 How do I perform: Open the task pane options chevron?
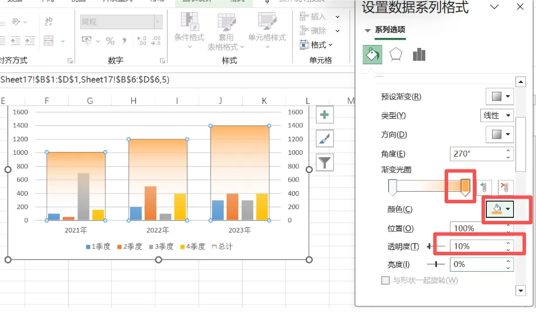pos(494,6)
